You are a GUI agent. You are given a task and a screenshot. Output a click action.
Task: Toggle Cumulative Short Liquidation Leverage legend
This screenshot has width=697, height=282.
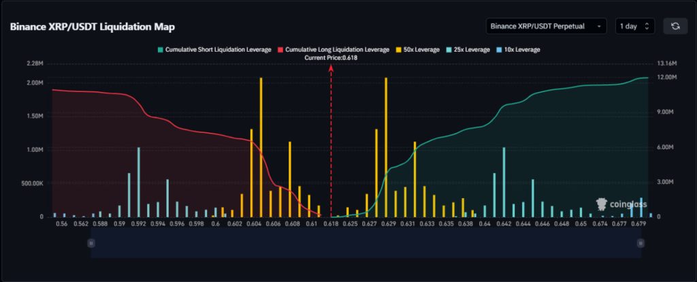214,50
